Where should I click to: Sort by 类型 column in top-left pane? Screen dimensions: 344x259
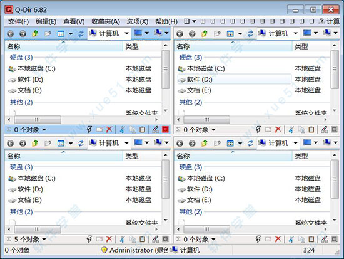tap(142, 46)
